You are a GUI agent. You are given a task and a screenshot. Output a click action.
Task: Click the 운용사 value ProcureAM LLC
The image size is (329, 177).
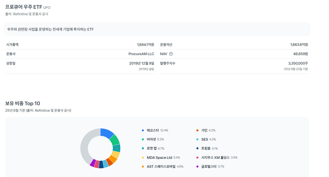pos(141,54)
